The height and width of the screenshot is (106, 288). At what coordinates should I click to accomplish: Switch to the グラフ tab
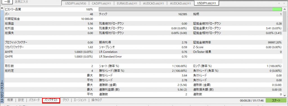click(66, 100)
